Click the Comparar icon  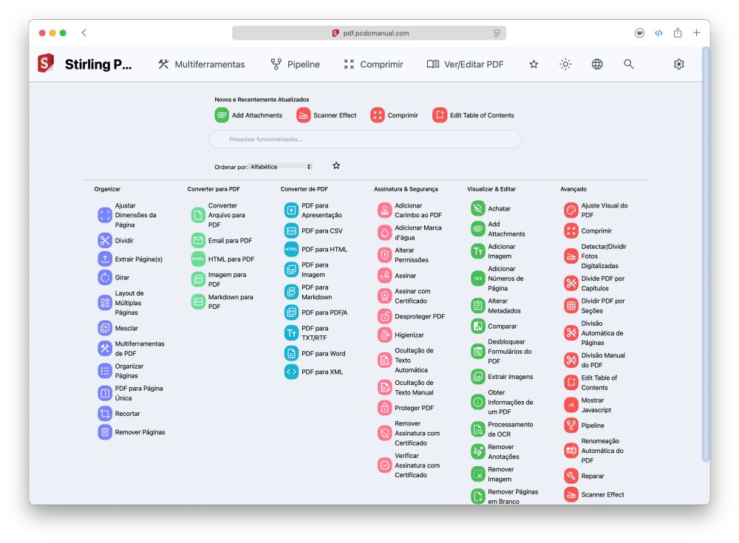click(x=478, y=327)
